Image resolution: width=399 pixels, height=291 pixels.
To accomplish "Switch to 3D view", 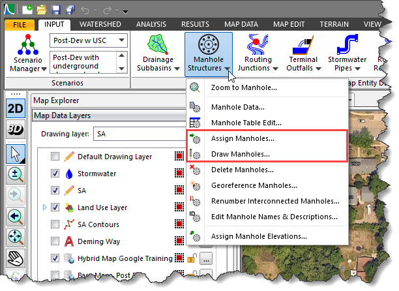I will [16, 129].
